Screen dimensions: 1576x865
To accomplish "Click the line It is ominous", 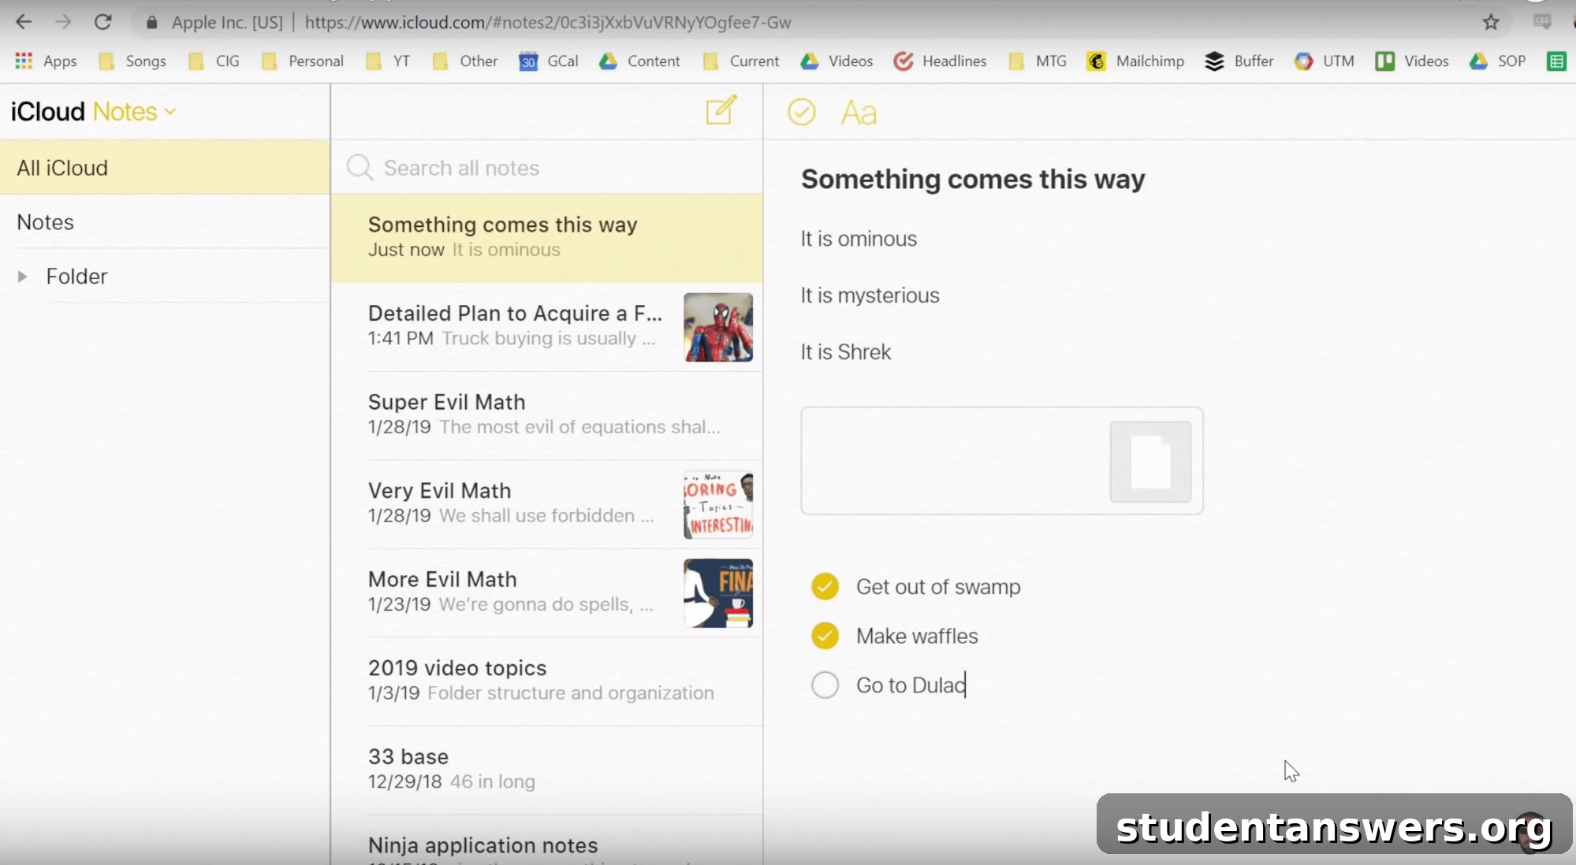I will 859,239.
